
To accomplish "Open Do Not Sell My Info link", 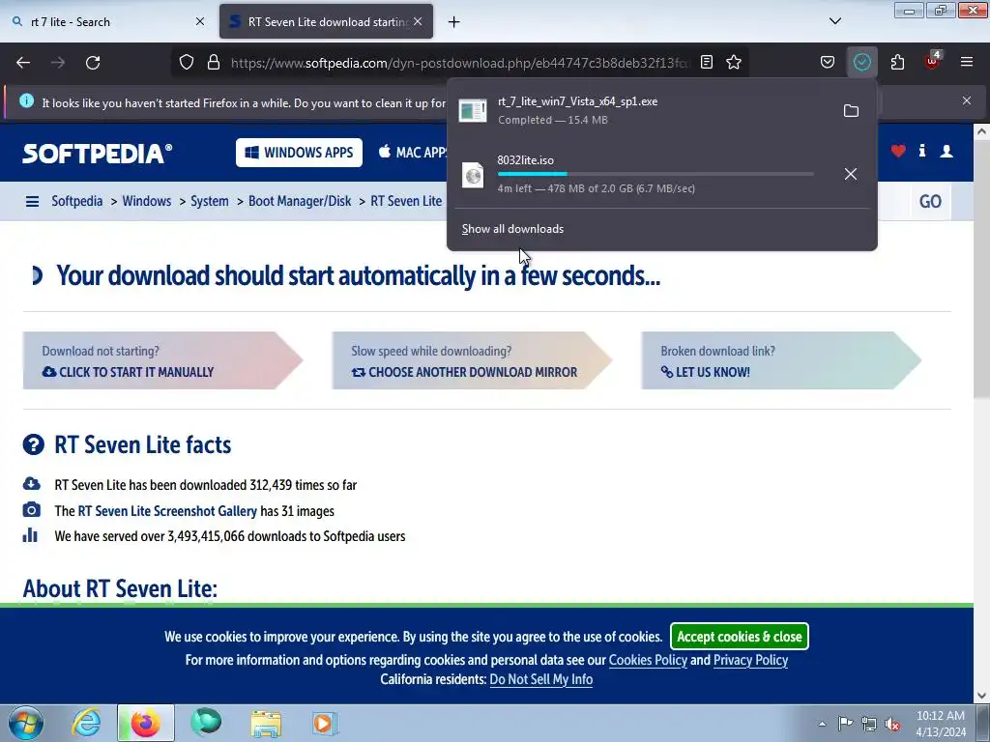I will tap(541, 679).
